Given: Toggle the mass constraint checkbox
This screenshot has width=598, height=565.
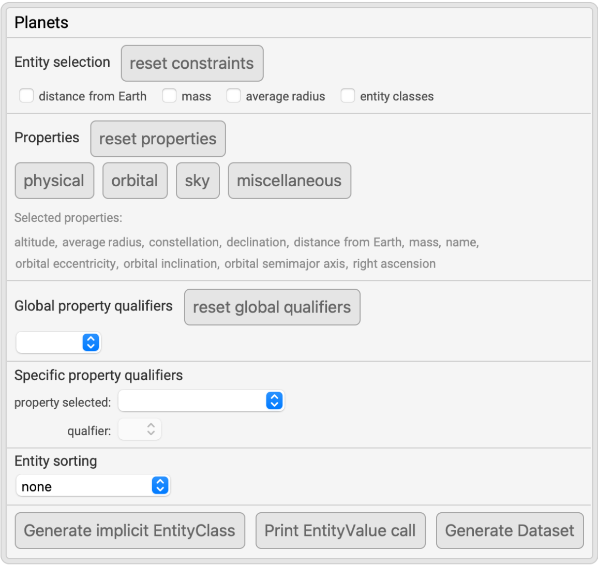Looking at the screenshot, I should tap(169, 96).
